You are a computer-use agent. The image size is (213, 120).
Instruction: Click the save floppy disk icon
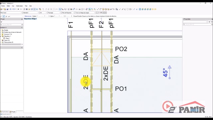click(x=7, y=9)
